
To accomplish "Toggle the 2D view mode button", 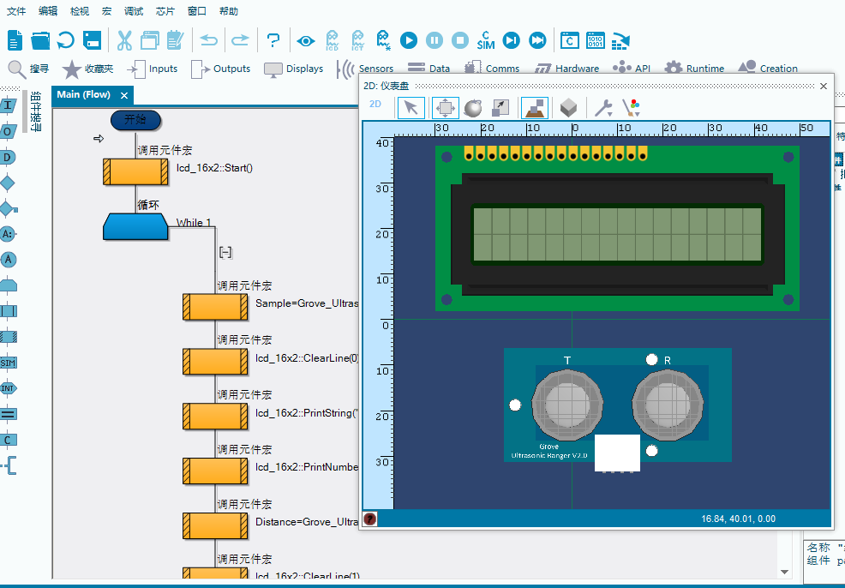I will [x=375, y=105].
